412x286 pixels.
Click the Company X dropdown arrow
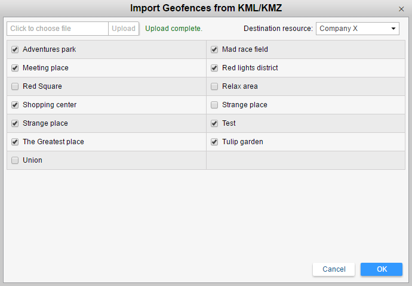point(393,29)
